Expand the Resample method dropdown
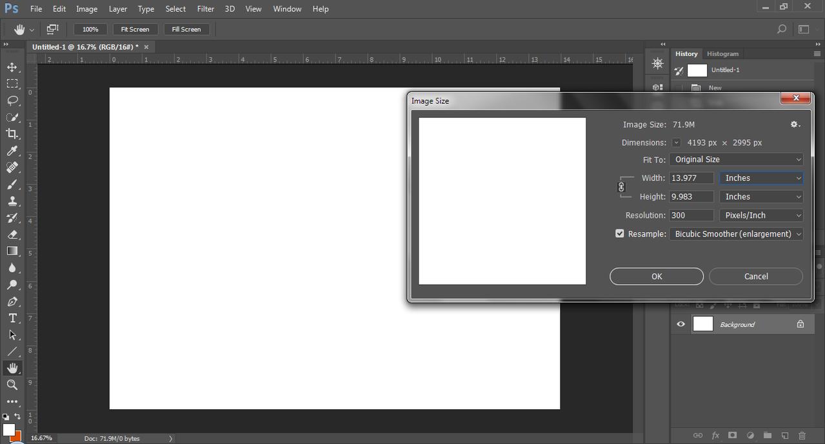The image size is (825, 444). point(736,234)
